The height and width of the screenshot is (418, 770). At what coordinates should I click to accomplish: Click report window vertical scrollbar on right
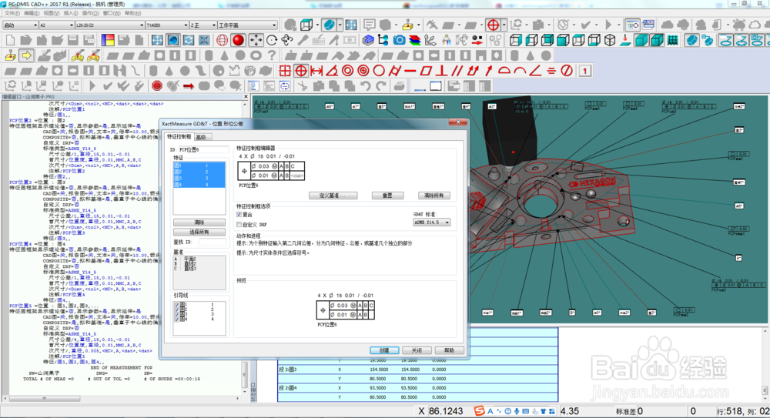765,363
